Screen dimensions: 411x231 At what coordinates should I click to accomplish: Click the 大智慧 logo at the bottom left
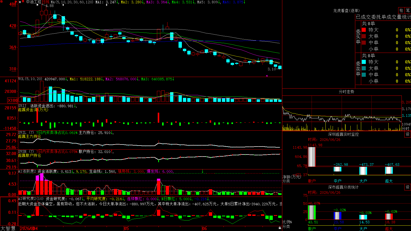pyautogui.click(x=8, y=228)
